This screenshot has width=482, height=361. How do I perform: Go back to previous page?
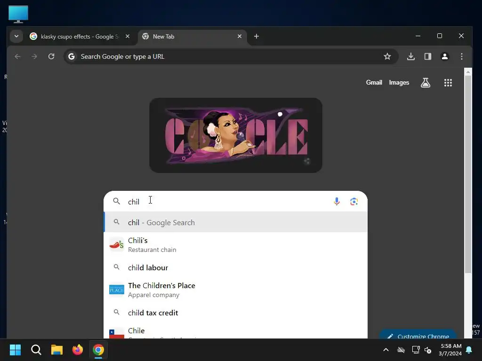click(17, 56)
